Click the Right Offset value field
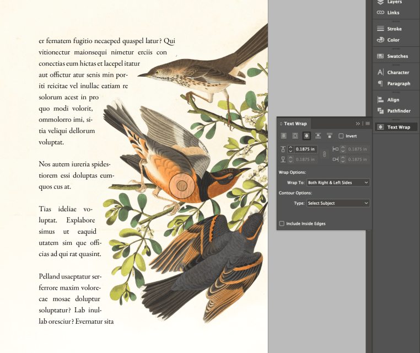This screenshot has height=353, width=420. coord(358,159)
